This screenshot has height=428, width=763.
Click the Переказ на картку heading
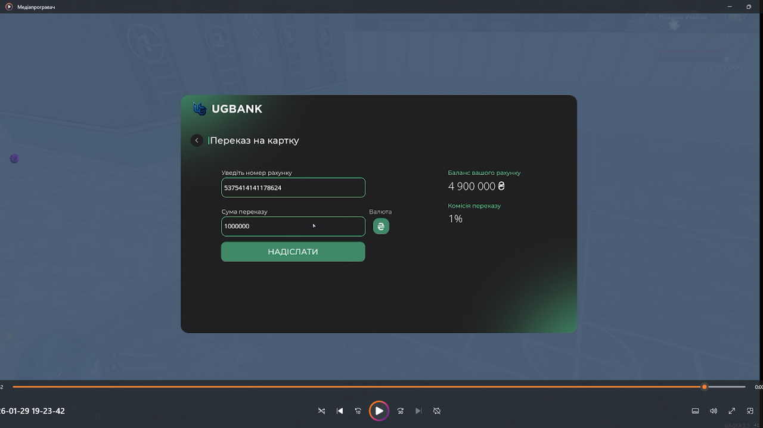point(255,141)
